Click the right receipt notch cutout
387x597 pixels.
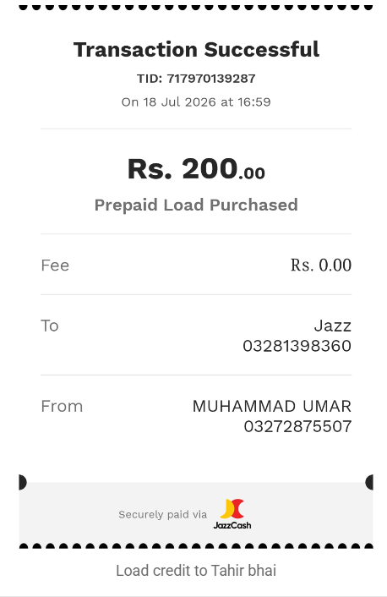[369, 482]
